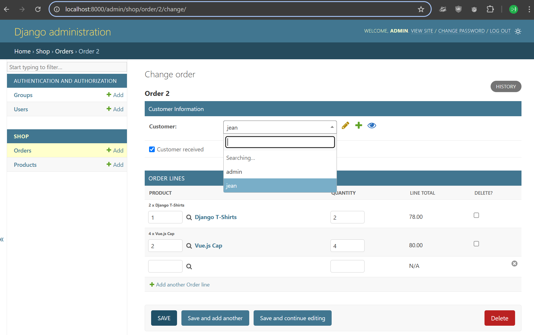Uncheck the Customer received checkbox
This screenshot has height=335, width=534.
tap(152, 149)
